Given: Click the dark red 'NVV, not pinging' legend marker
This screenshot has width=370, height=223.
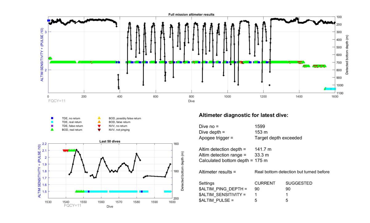Looking at the screenshot, I should pyautogui.click(x=99, y=130).
